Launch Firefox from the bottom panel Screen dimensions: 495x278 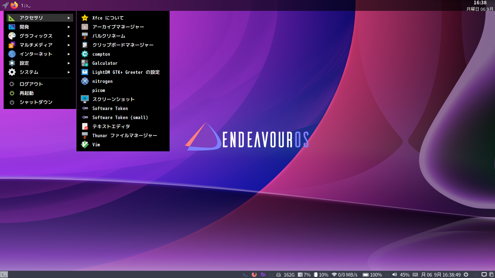click(254, 275)
